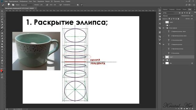Select the Eraser tool
This screenshot has height=110, width=196.
click(2, 38)
